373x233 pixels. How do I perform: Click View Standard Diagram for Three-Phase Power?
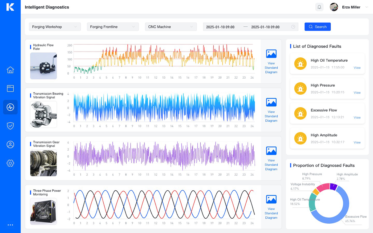click(x=271, y=213)
